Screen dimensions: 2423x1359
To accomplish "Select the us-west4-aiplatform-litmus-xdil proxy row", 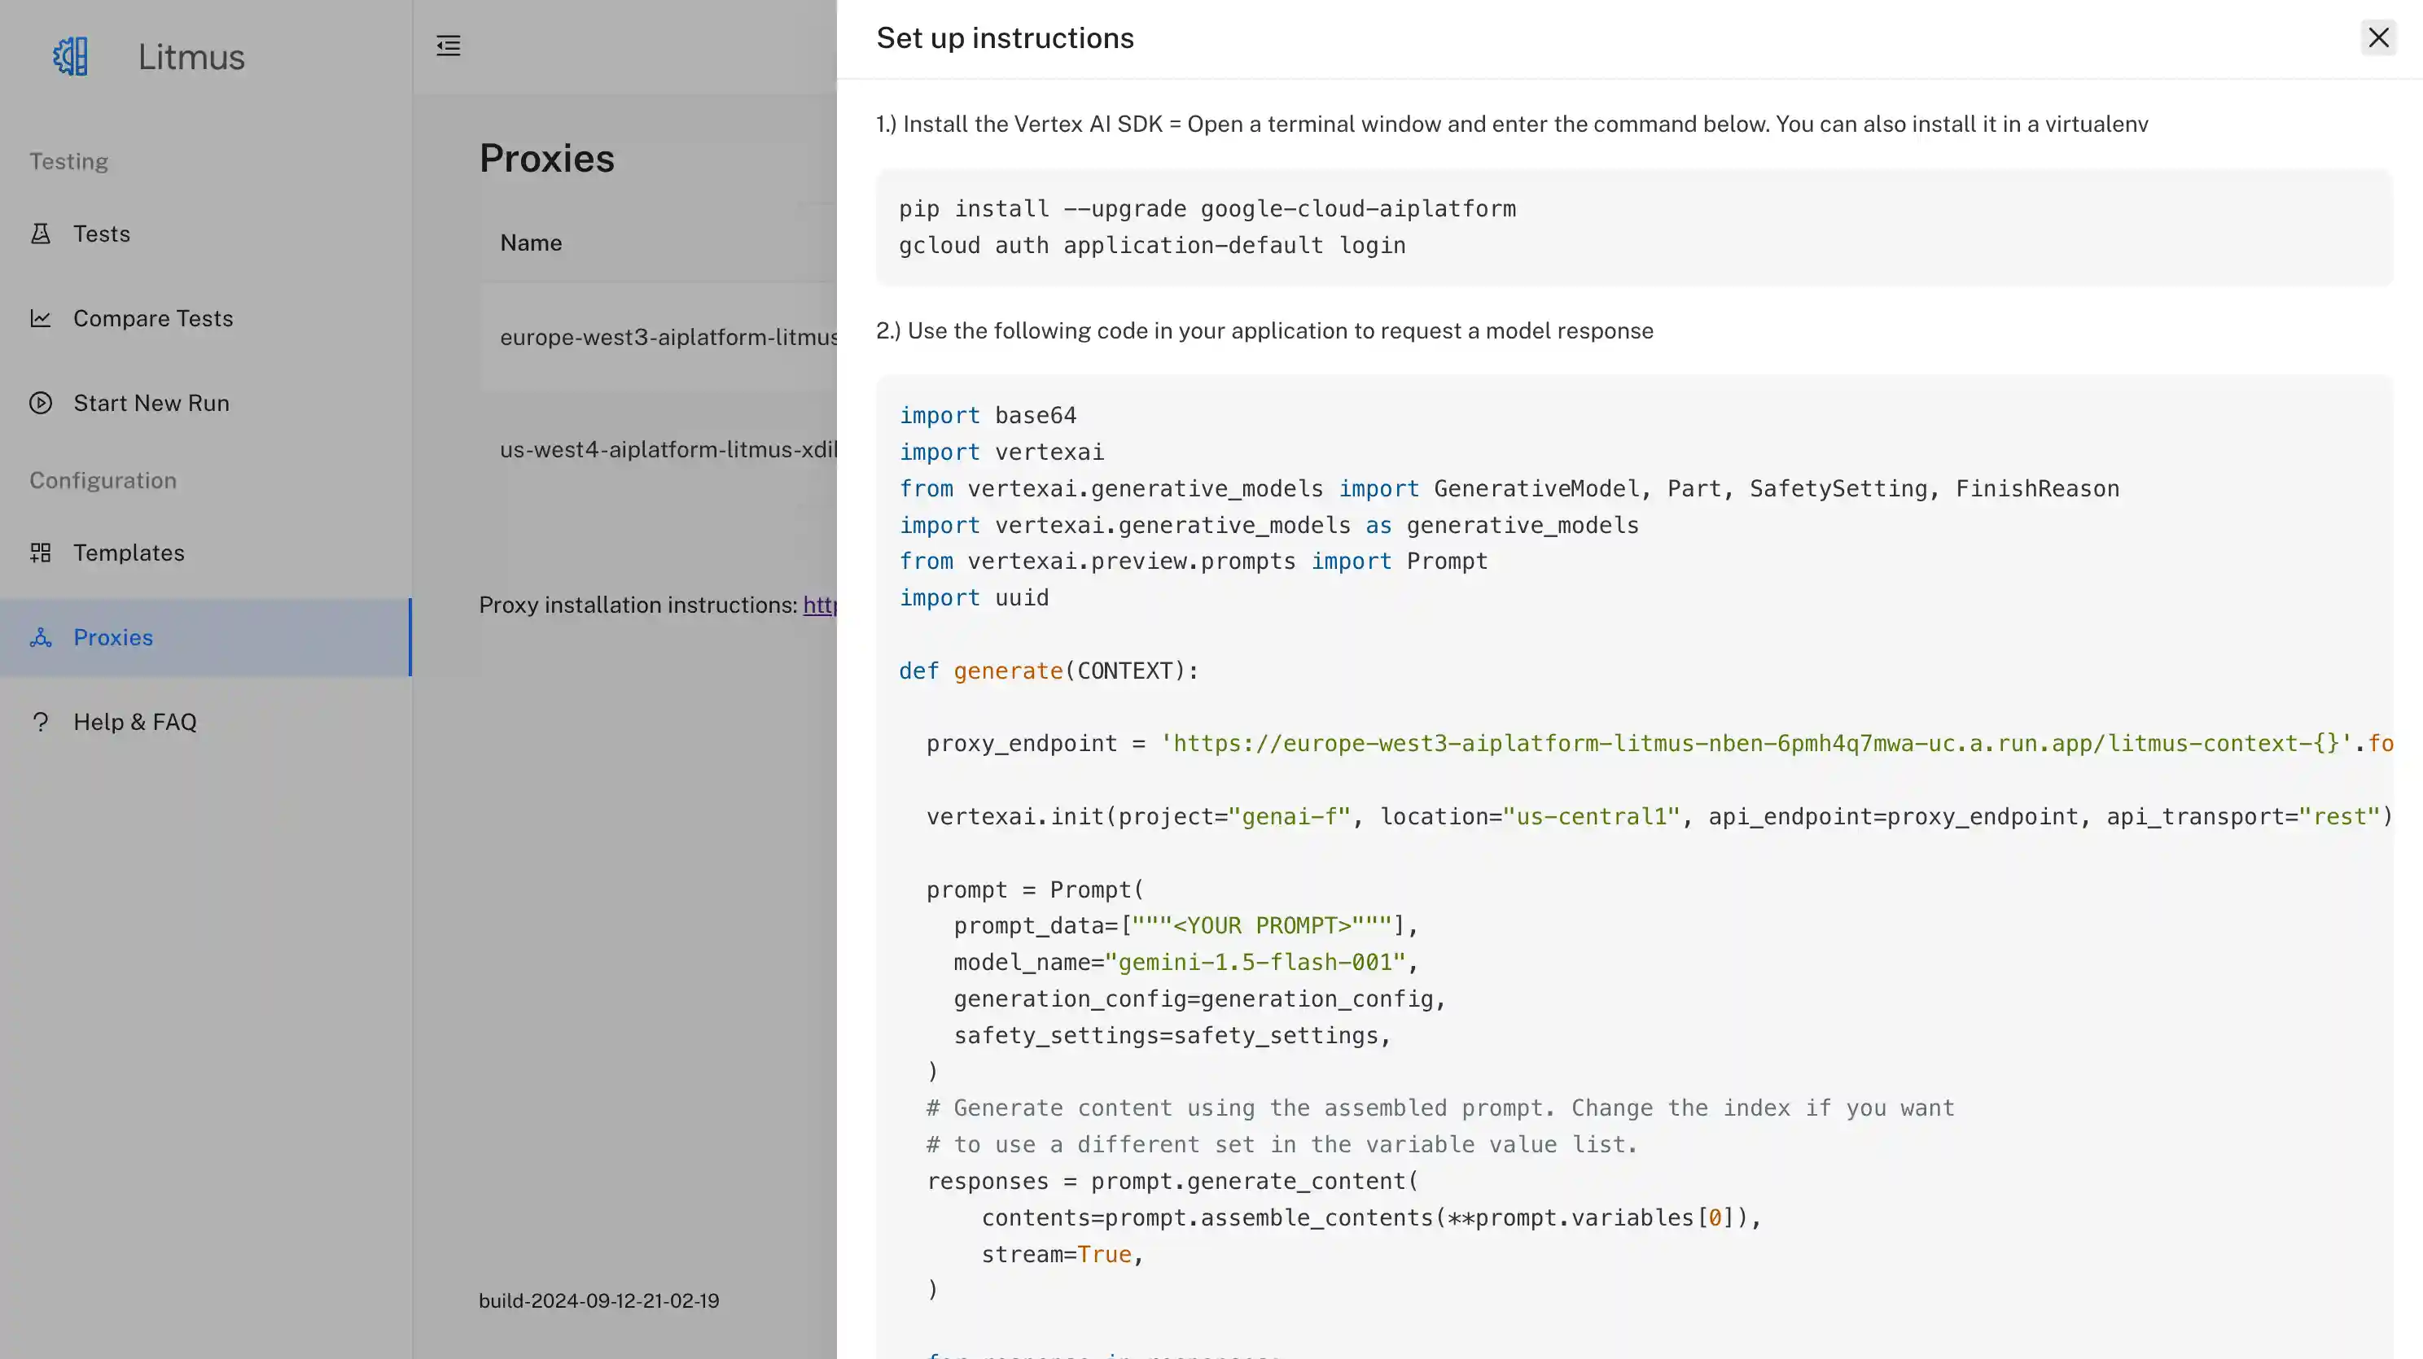I will point(668,450).
